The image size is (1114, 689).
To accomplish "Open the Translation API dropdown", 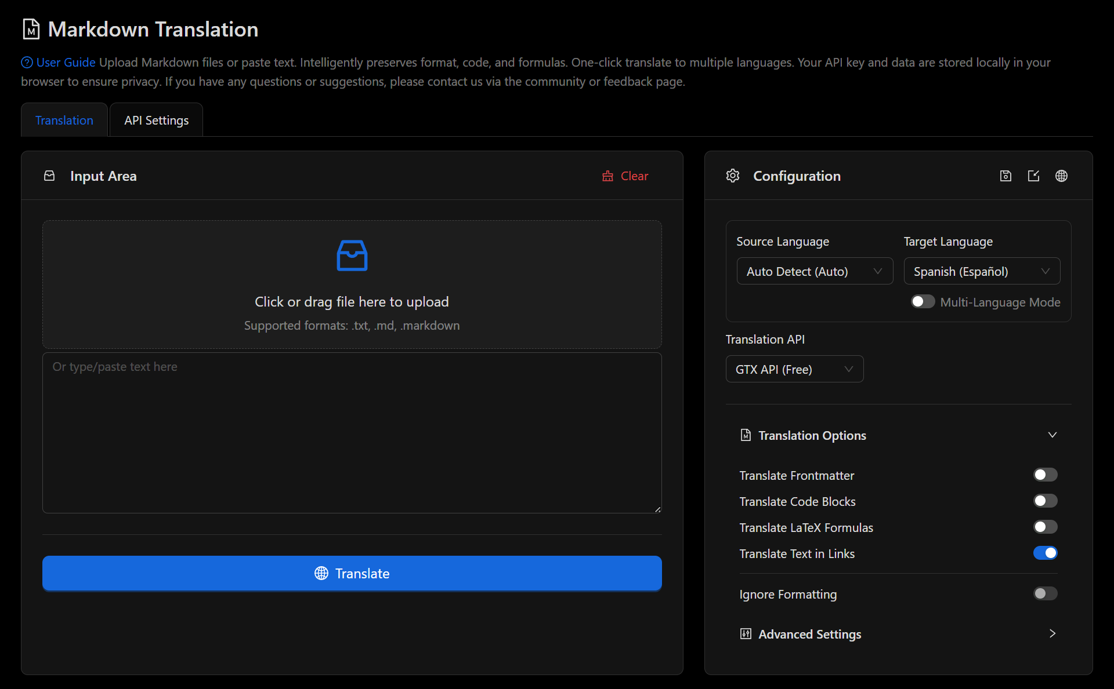I will pos(794,369).
